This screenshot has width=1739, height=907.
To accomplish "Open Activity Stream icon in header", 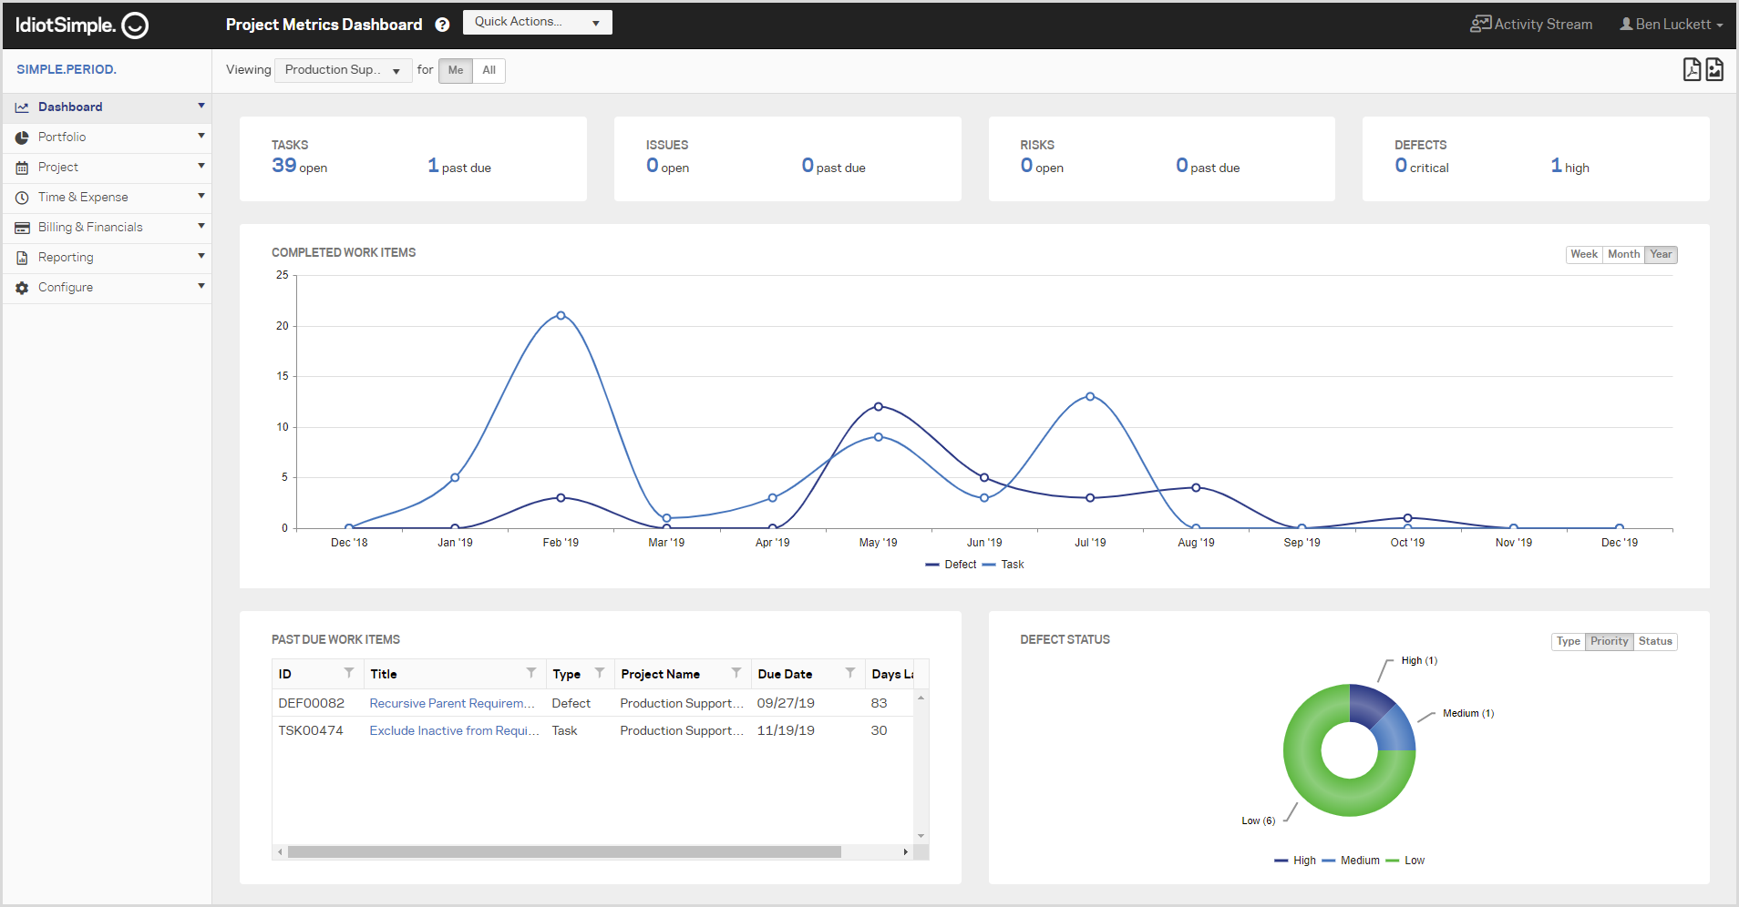I will tap(1480, 24).
